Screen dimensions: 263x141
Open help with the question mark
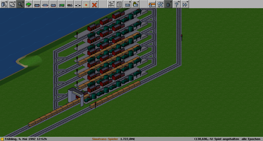coord(177,4)
